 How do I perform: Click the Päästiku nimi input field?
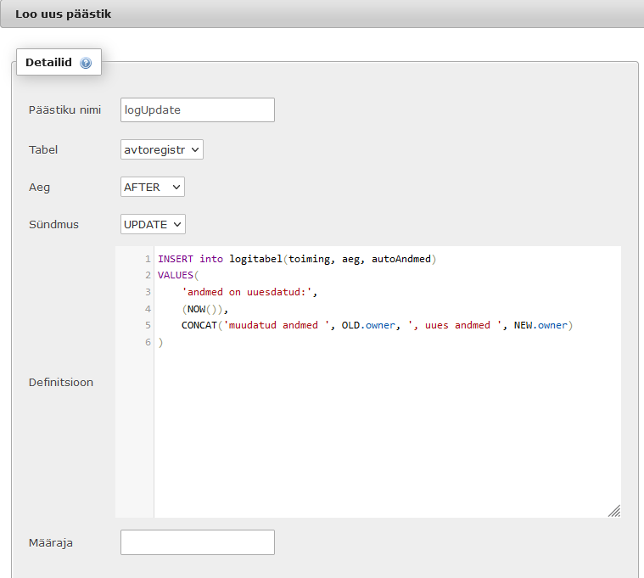198,109
